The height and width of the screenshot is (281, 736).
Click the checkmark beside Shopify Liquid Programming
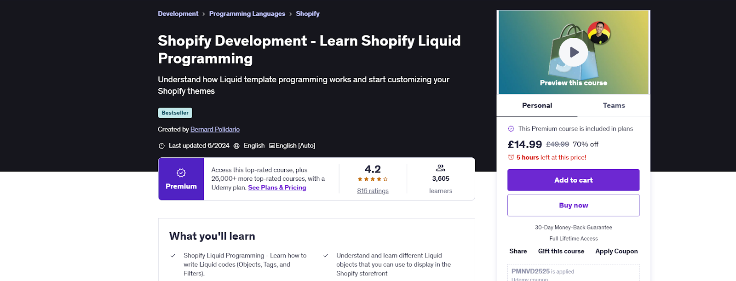(x=173, y=256)
